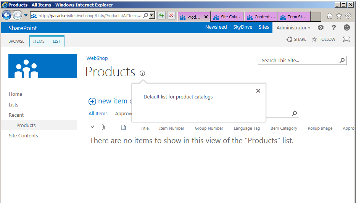Sort by the Group Number column header

tap(209, 128)
